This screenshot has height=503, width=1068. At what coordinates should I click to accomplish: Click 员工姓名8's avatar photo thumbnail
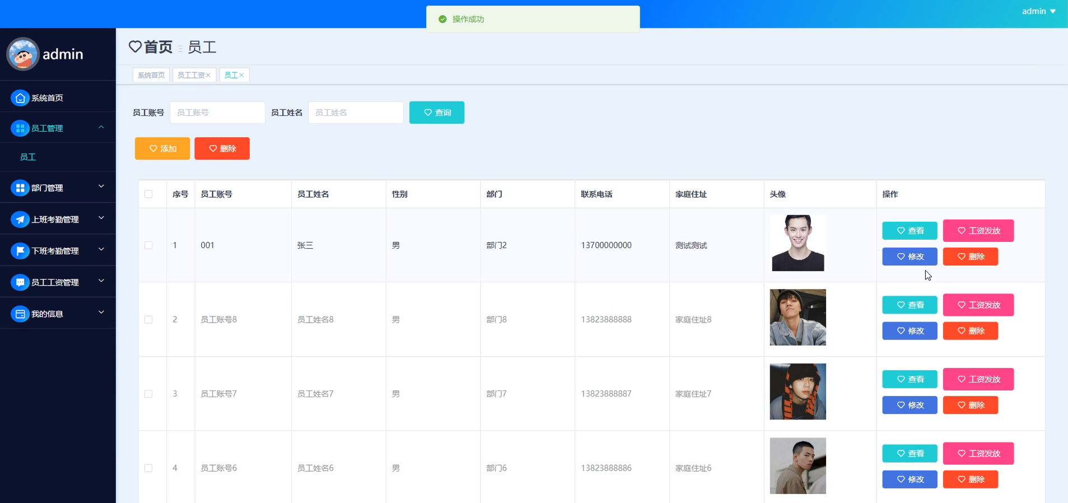coord(798,318)
